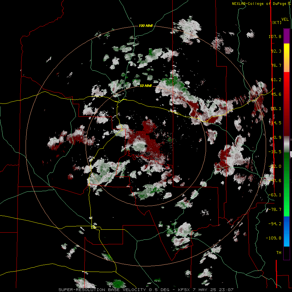Screen dimensions: 292x292
Task: Click the 107.8 velocity scale value
Action: click(x=275, y=36)
